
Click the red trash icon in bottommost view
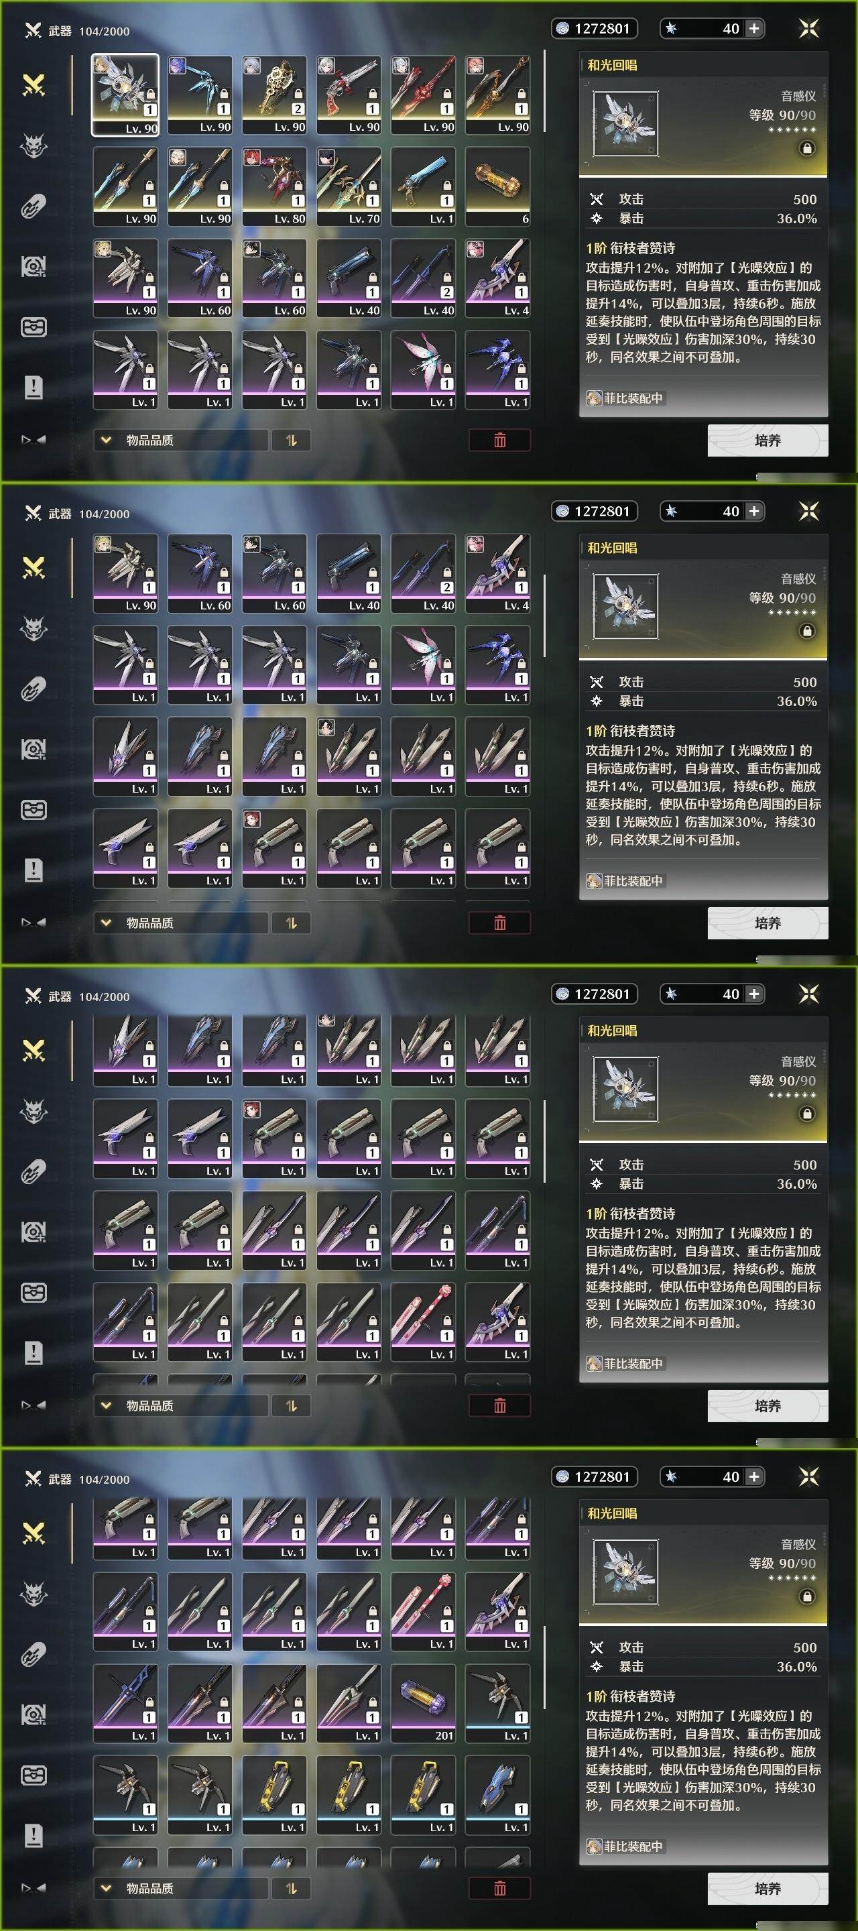click(x=500, y=1887)
